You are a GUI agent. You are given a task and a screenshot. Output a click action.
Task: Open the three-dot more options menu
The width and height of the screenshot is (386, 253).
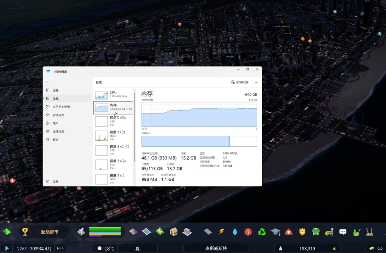click(x=256, y=82)
